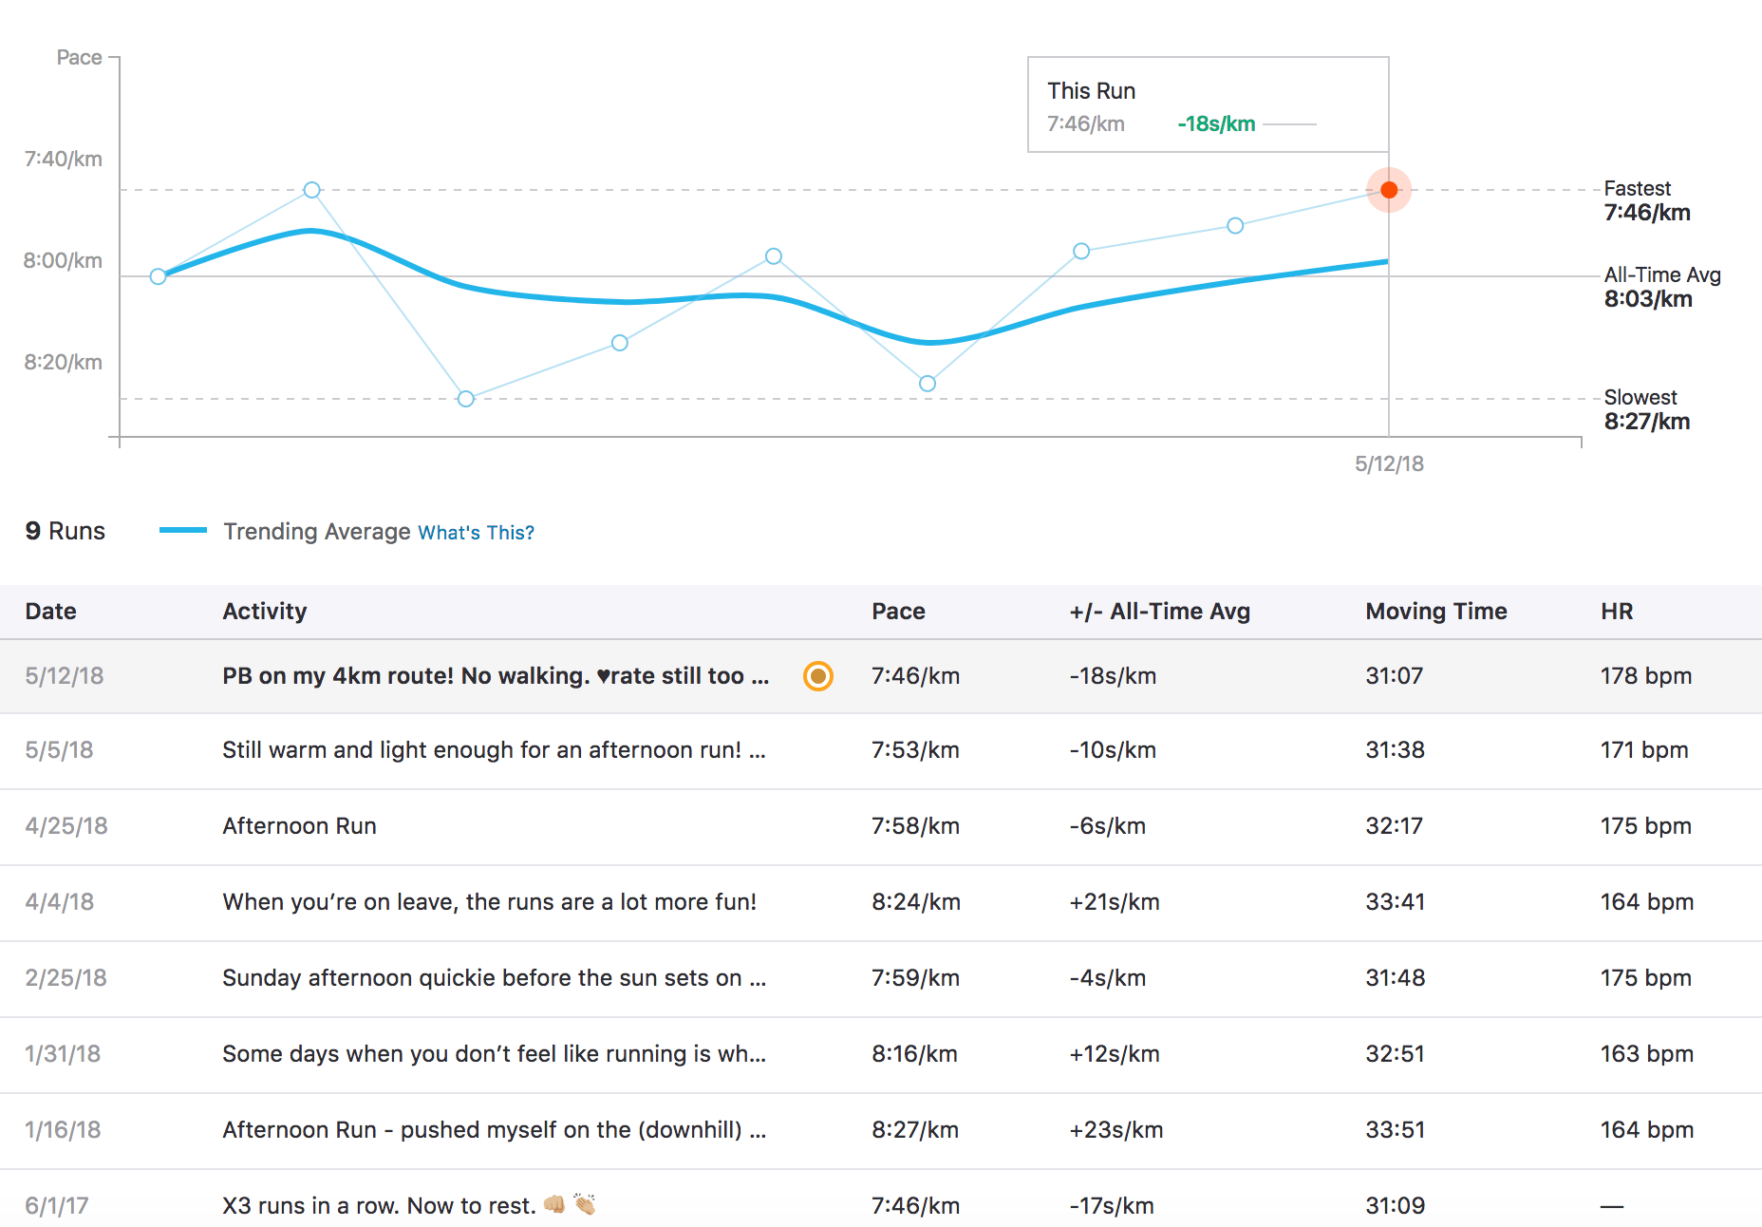1762x1227 pixels.
Task: Select the slowest run point on the chart
Action: click(465, 399)
